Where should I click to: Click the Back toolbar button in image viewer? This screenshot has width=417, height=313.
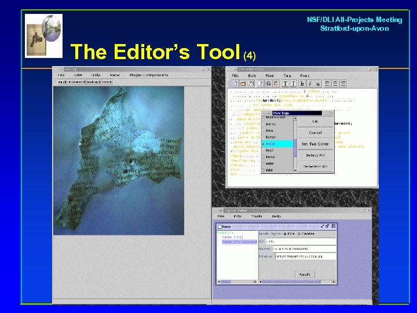[x=63, y=82]
